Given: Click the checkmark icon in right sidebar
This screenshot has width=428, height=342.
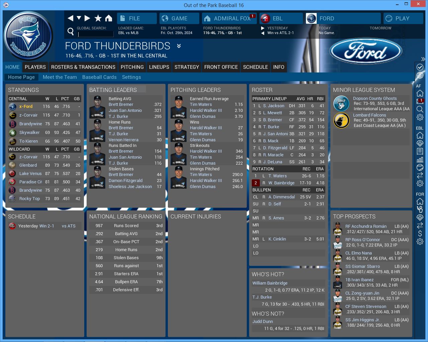Looking at the screenshot, I should [x=420, y=67].
